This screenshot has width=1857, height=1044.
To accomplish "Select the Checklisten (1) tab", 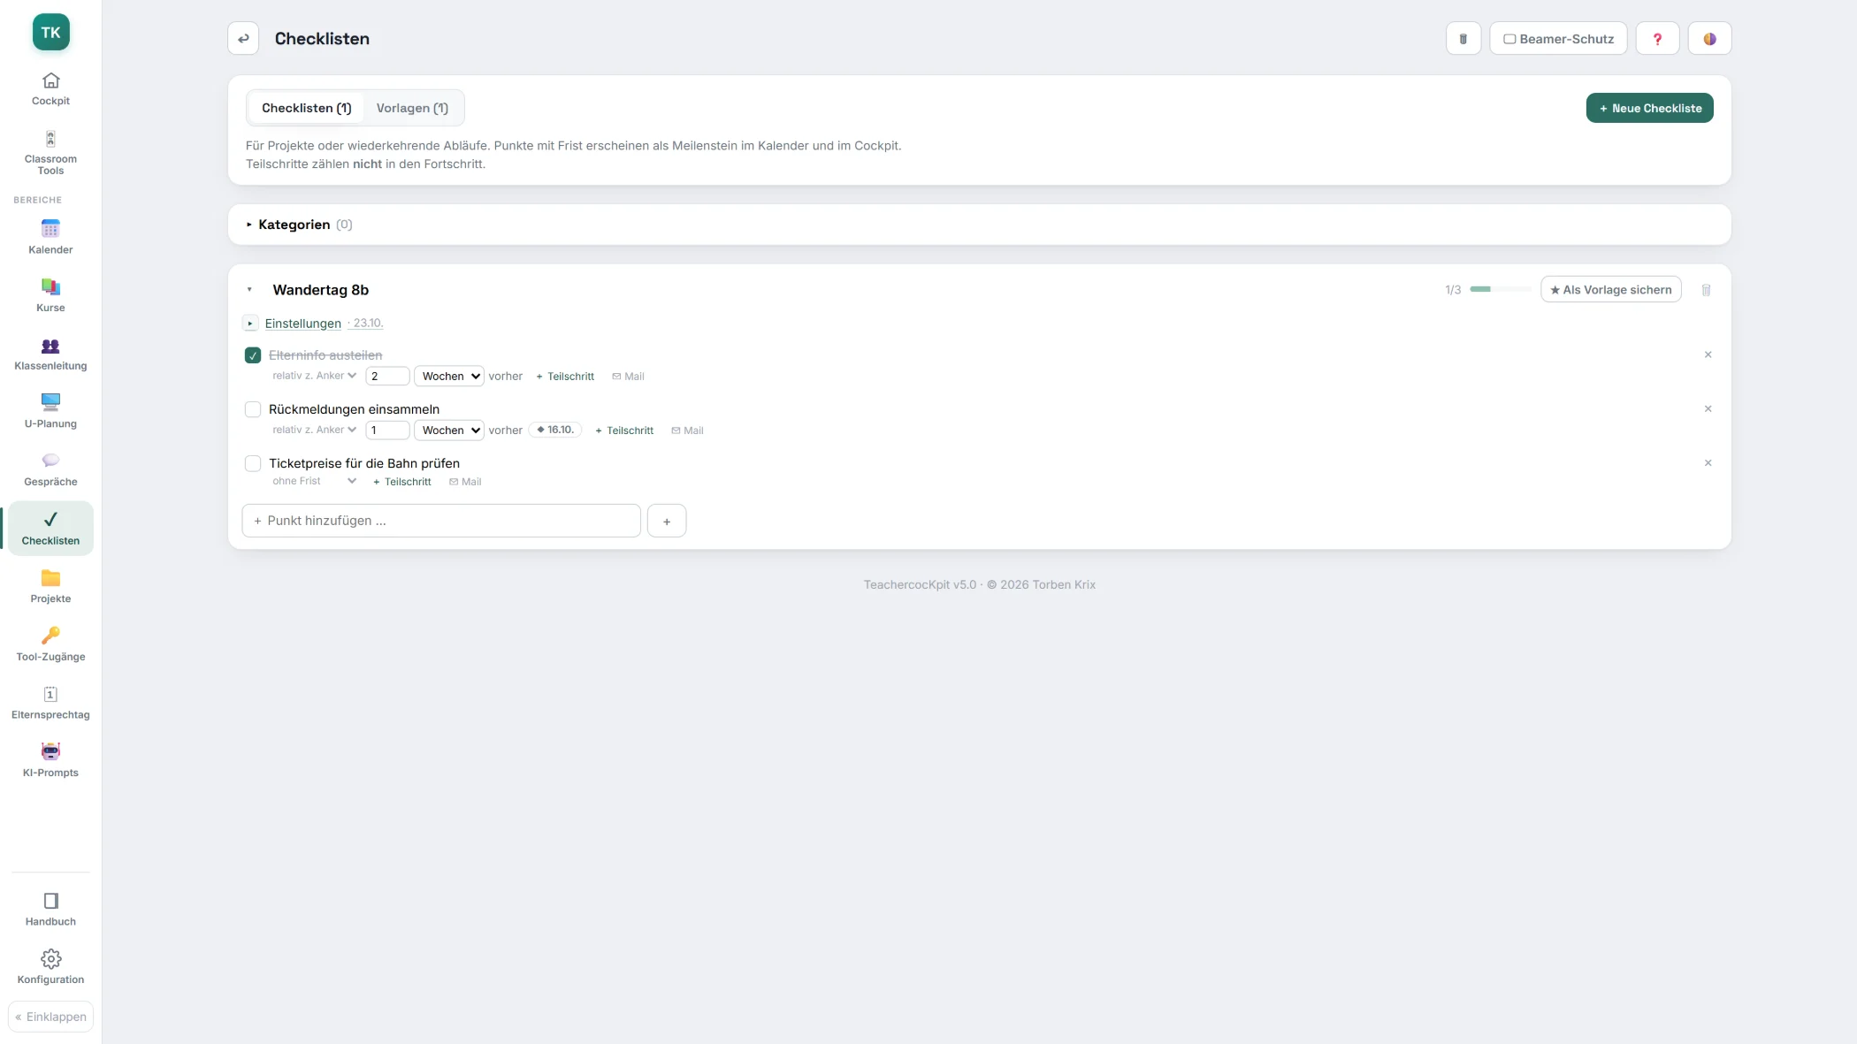I will 306,108.
